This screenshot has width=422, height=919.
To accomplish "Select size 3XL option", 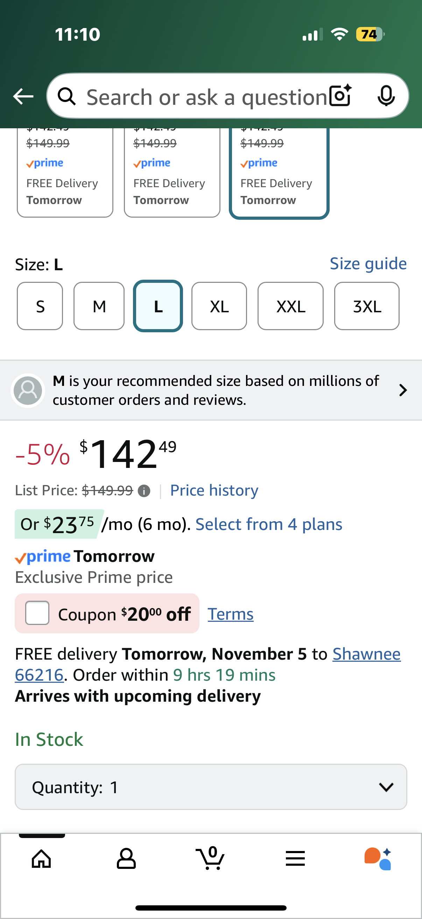I will click(366, 306).
